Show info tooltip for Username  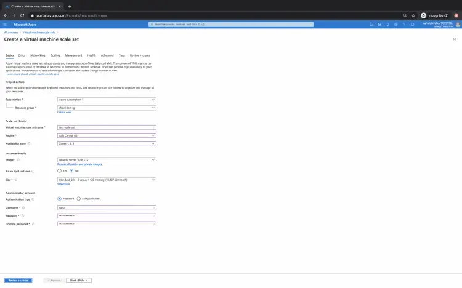23,207
